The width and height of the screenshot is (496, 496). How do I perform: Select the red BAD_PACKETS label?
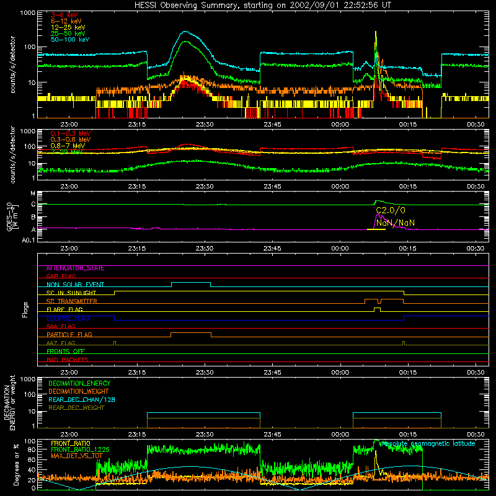coord(68,360)
